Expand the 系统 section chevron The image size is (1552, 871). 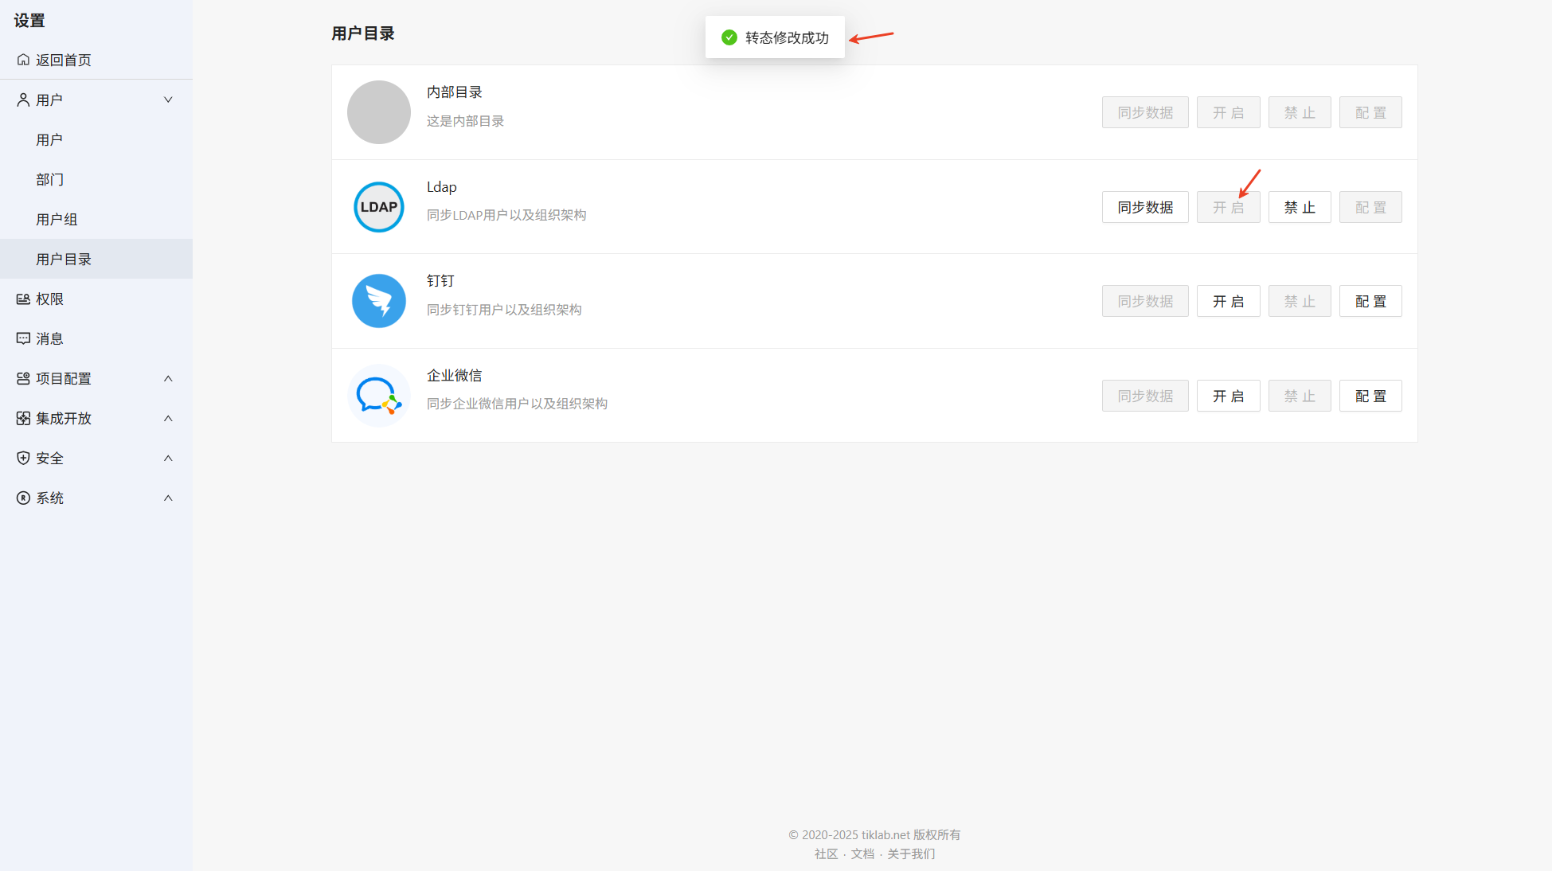coord(168,498)
